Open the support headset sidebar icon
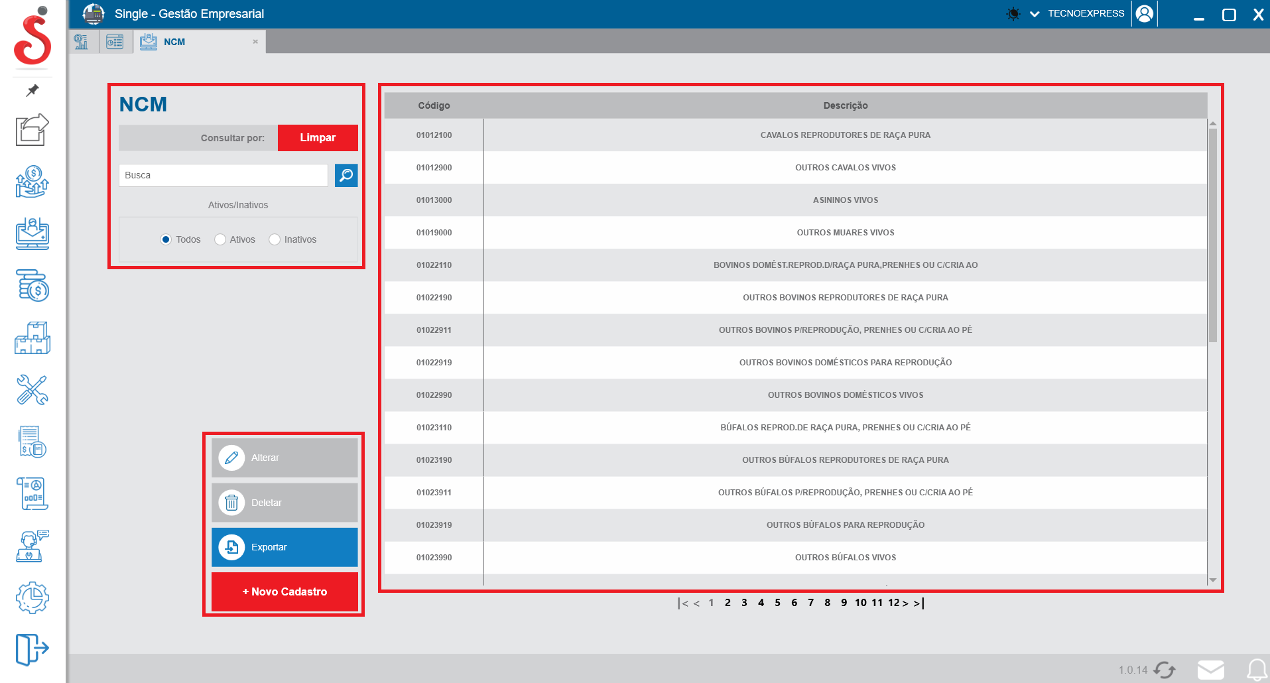Viewport: 1270px width, 683px height. [x=32, y=546]
